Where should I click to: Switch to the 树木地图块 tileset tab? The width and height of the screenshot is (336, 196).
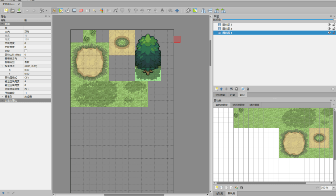[239, 105]
